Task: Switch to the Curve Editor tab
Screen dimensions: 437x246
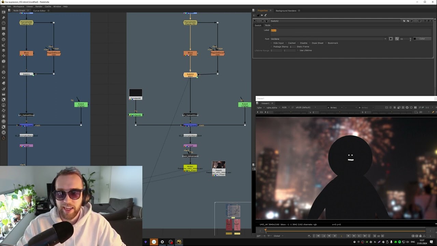Action: [39, 11]
